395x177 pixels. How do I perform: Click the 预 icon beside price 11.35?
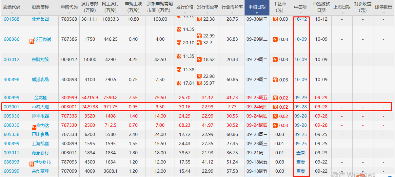tap(179, 56)
